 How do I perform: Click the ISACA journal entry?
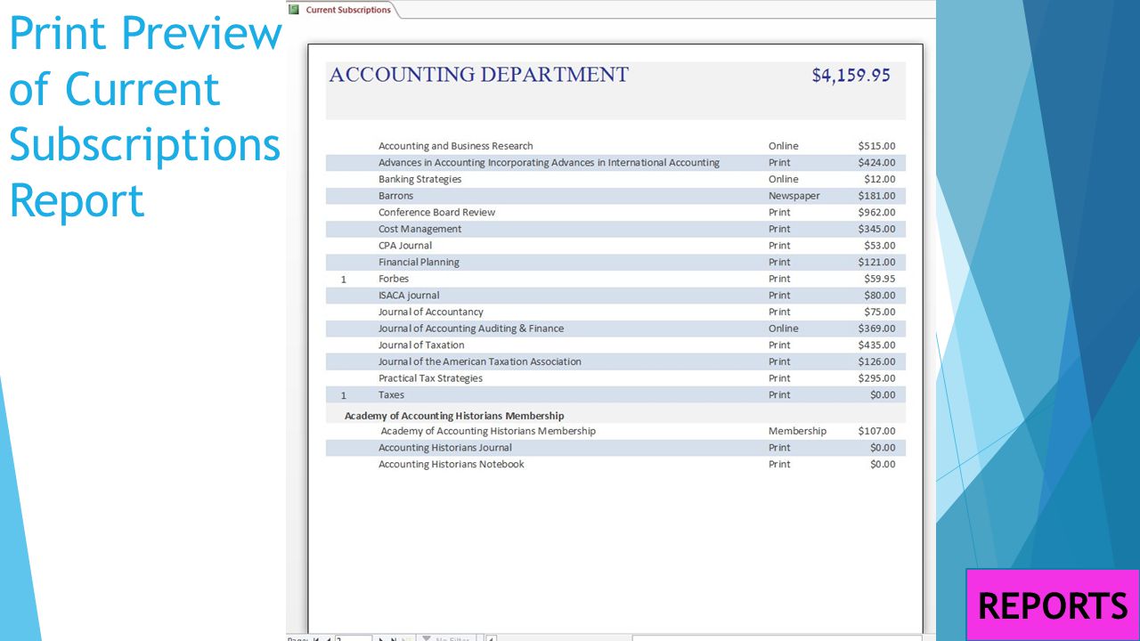408,296
